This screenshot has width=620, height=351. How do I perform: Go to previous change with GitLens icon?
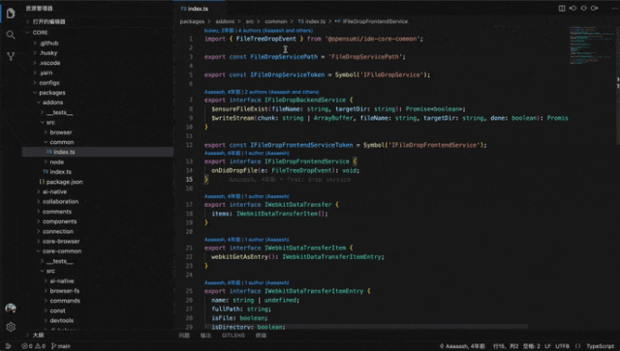point(573,9)
